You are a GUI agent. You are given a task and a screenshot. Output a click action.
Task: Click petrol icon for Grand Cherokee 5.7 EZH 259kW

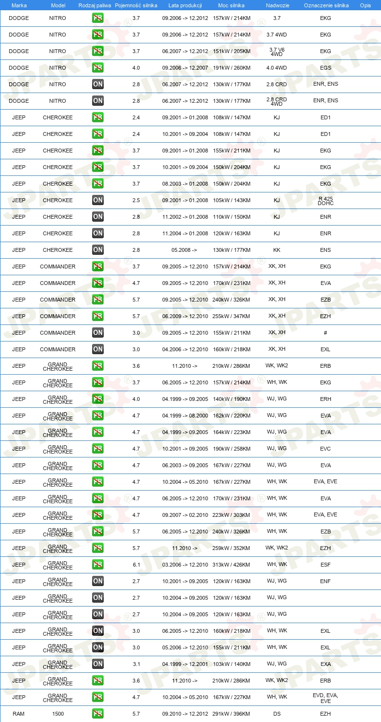(98, 548)
